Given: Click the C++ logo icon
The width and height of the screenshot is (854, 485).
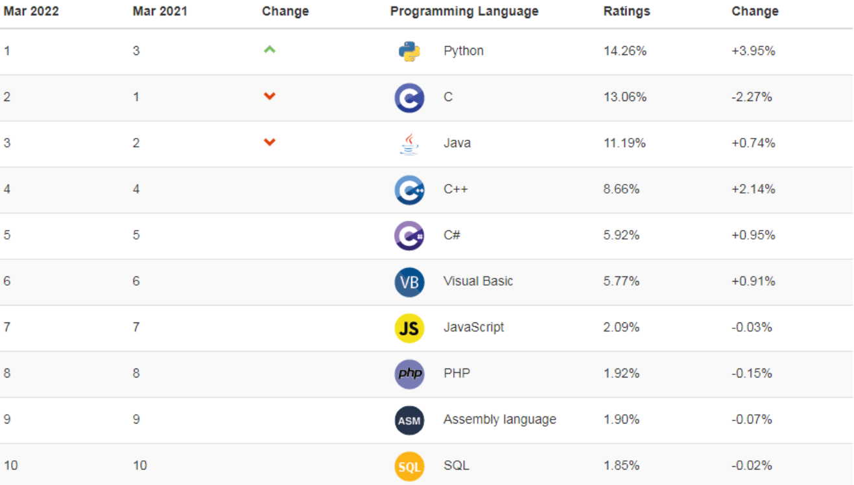Looking at the screenshot, I should tap(409, 190).
